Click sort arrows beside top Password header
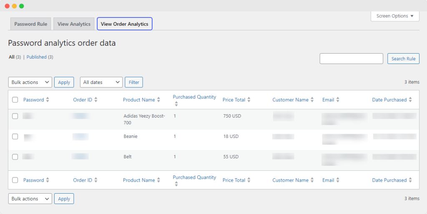Image resolution: width=427 pixels, height=214 pixels. 48,100
